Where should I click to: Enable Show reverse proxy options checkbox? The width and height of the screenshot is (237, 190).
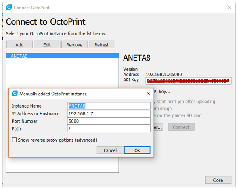(x=14, y=140)
